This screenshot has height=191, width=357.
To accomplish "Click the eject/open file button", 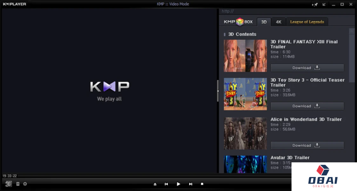I will coord(155,184).
